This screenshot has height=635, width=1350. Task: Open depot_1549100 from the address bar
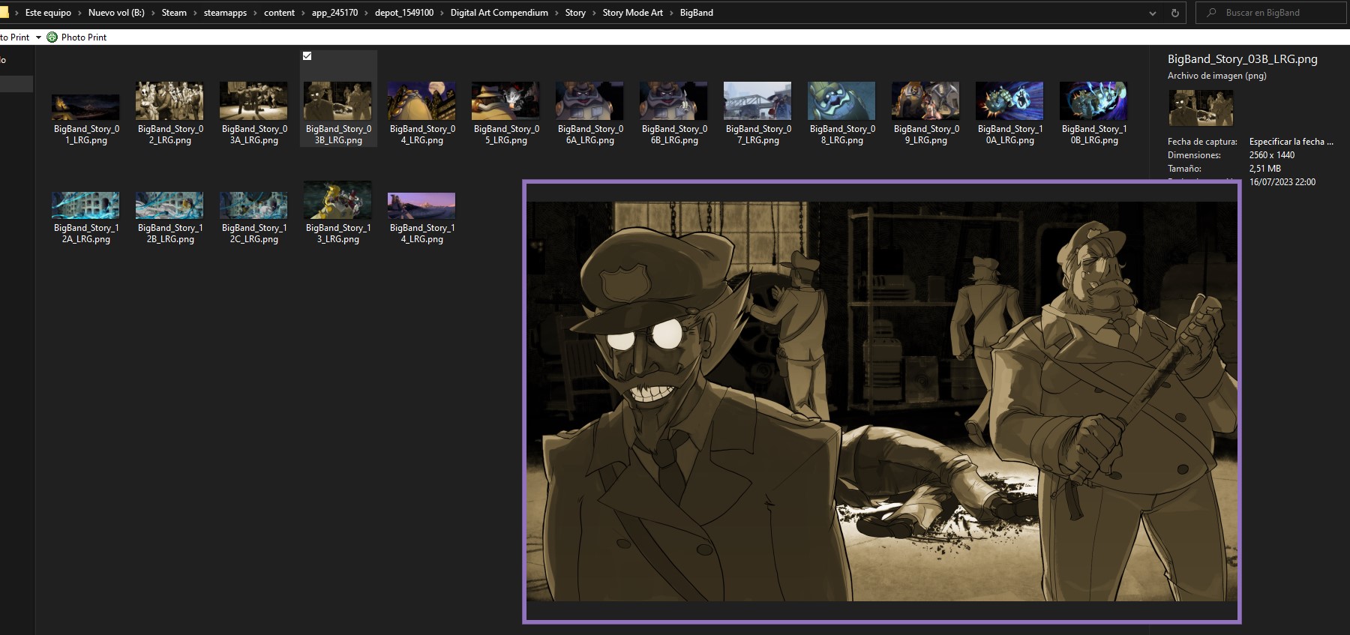click(404, 13)
